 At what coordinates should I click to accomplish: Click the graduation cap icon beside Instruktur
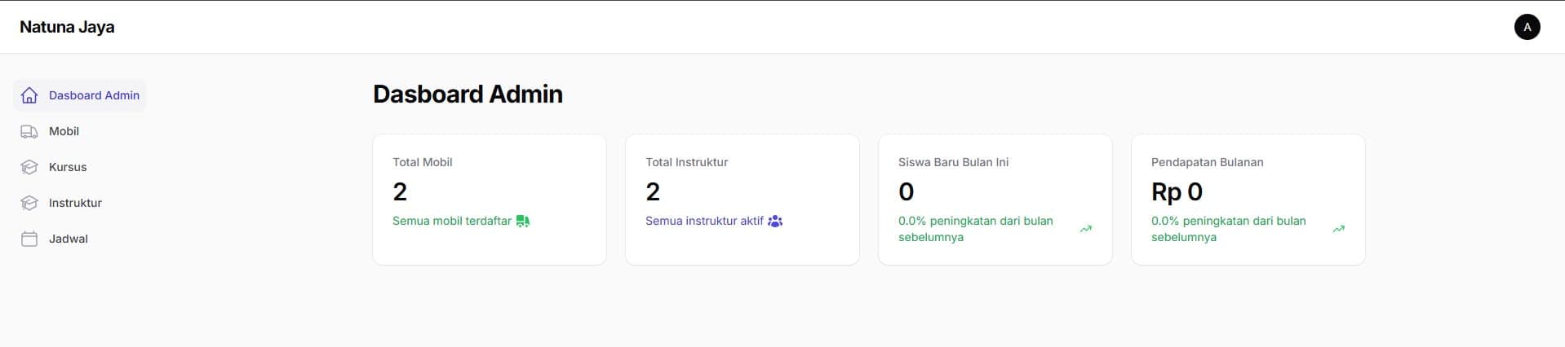coord(29,203)
